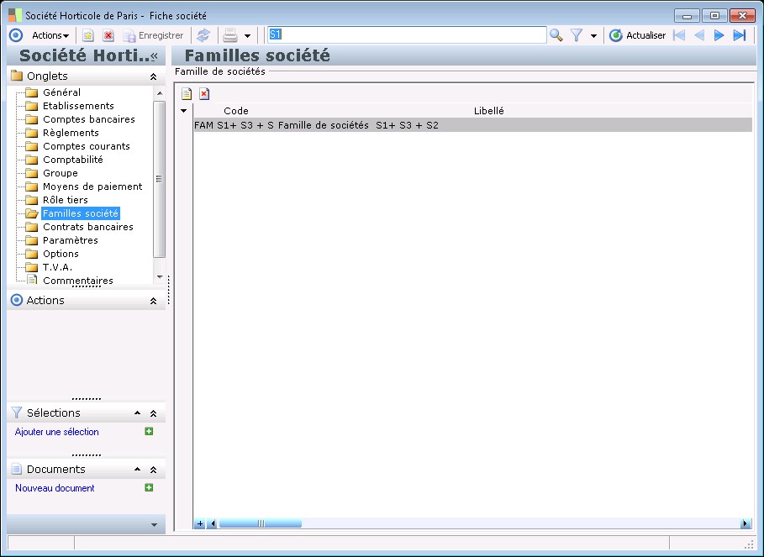764x557 pixels.
Task: Open the T.V.A. folder
Action: pyautogui.click(x=57, y=267)
